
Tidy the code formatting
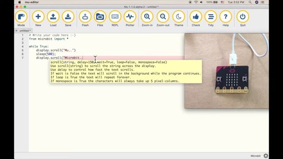(210, 19)
